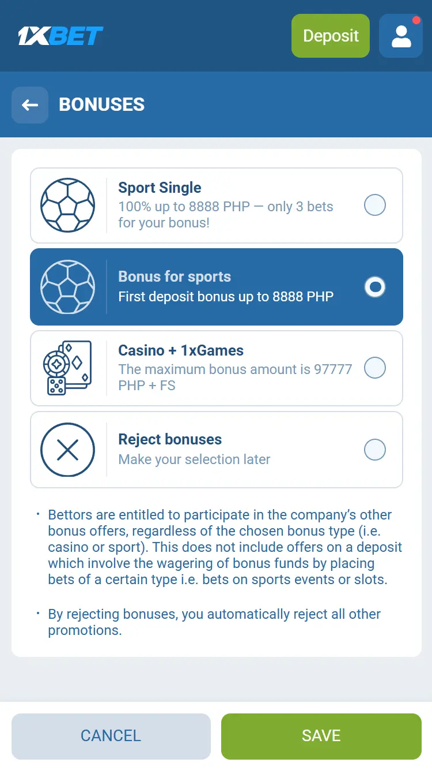Select the Sport Single radio button
The height and width of the screenshot is (770, 432).
(375, 205)
